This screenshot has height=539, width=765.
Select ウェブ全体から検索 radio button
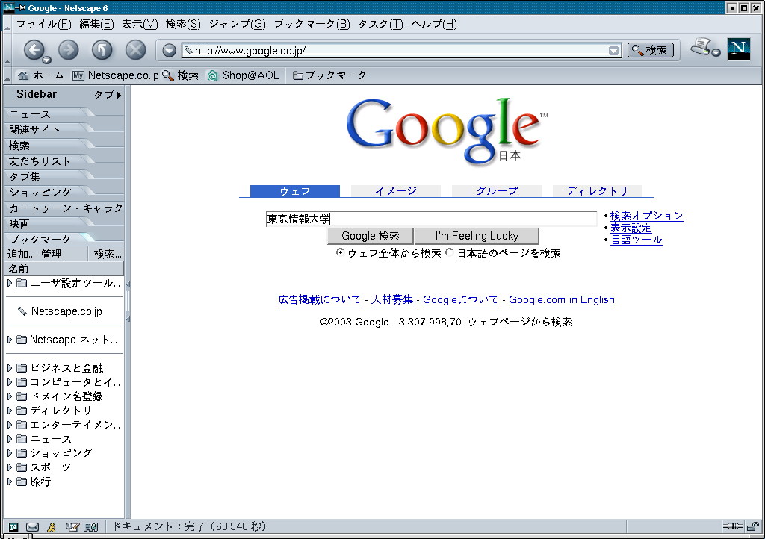pos(340,252)
